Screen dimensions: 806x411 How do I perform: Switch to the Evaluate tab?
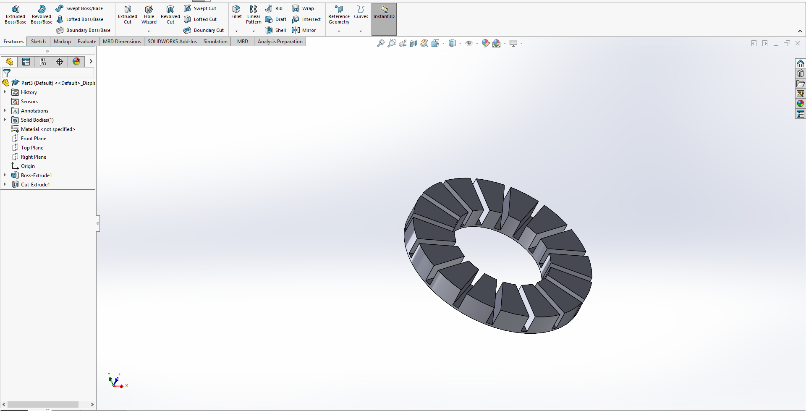pyautogui.click(x=87, y=42)
